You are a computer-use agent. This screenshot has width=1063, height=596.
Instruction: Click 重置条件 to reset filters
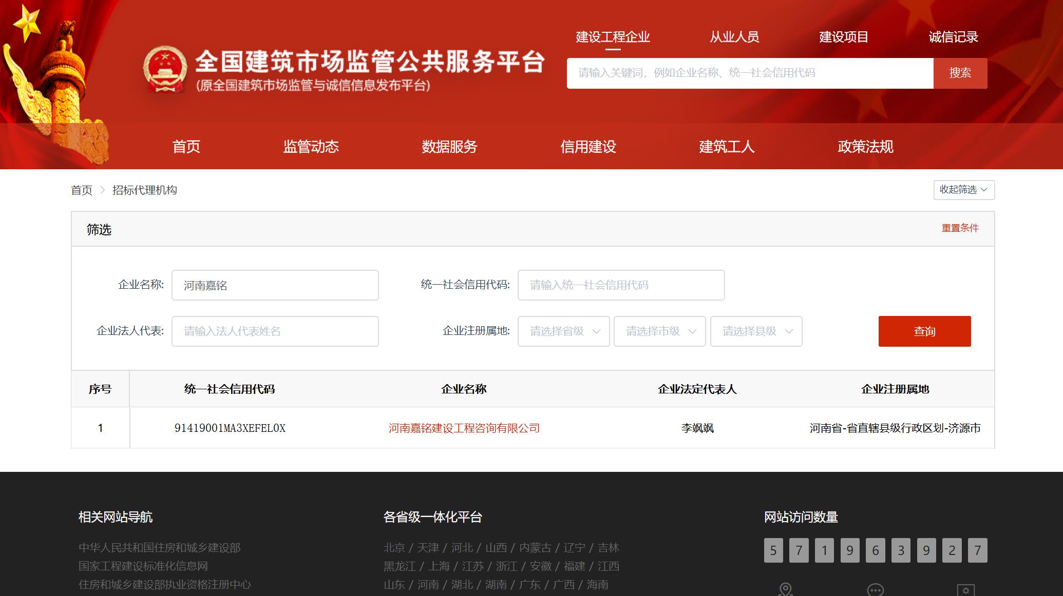pos(960,228)
